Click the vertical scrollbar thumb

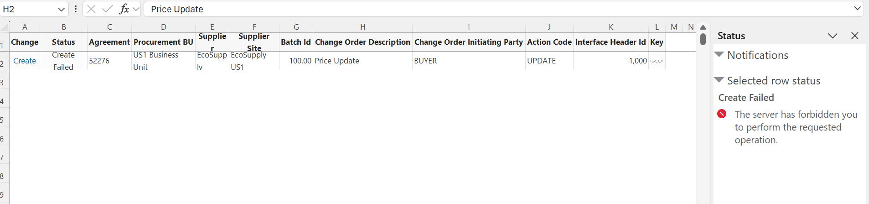click(703, 39)
